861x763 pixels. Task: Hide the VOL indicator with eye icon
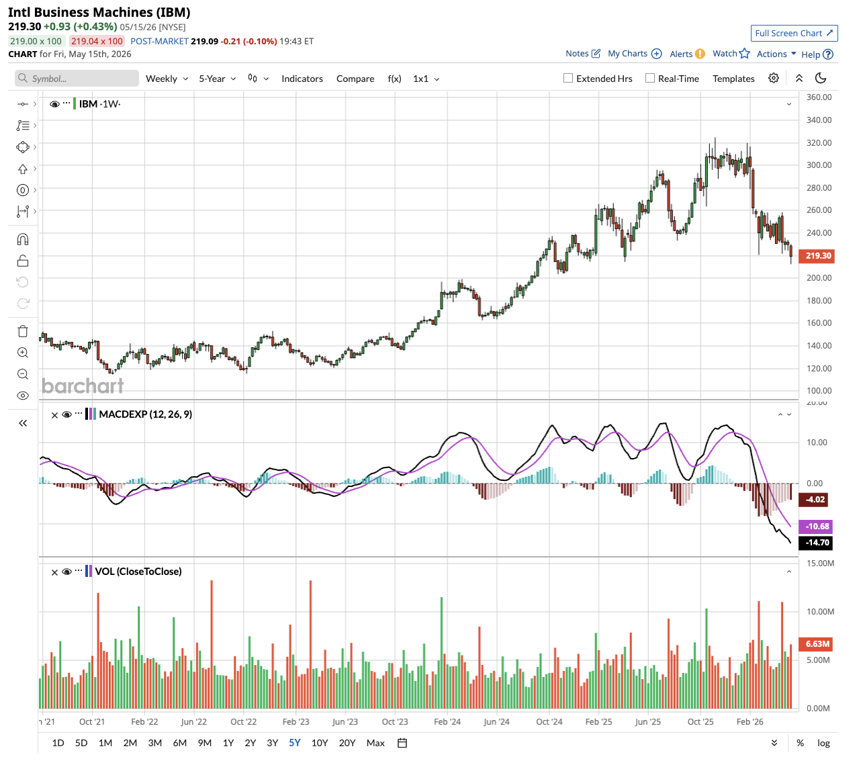66,572
